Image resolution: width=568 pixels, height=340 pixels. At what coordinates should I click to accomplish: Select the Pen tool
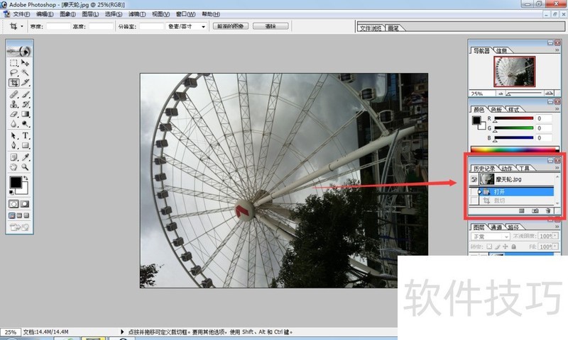(x=13, y=146)
